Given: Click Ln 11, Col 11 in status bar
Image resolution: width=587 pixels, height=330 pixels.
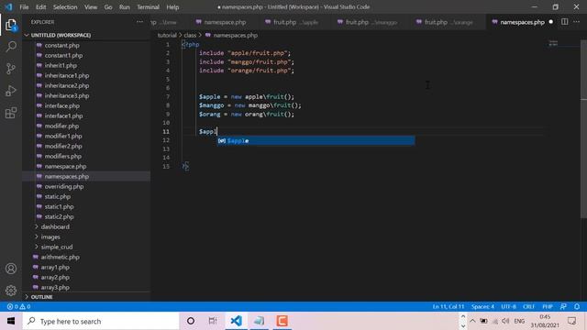Looking at the screenshot, I should [x=449, y=306].
